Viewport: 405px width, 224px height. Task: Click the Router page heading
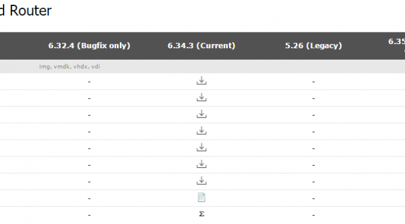[31, 11]
